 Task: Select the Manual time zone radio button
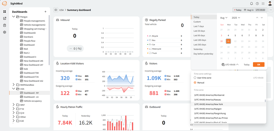195,83
